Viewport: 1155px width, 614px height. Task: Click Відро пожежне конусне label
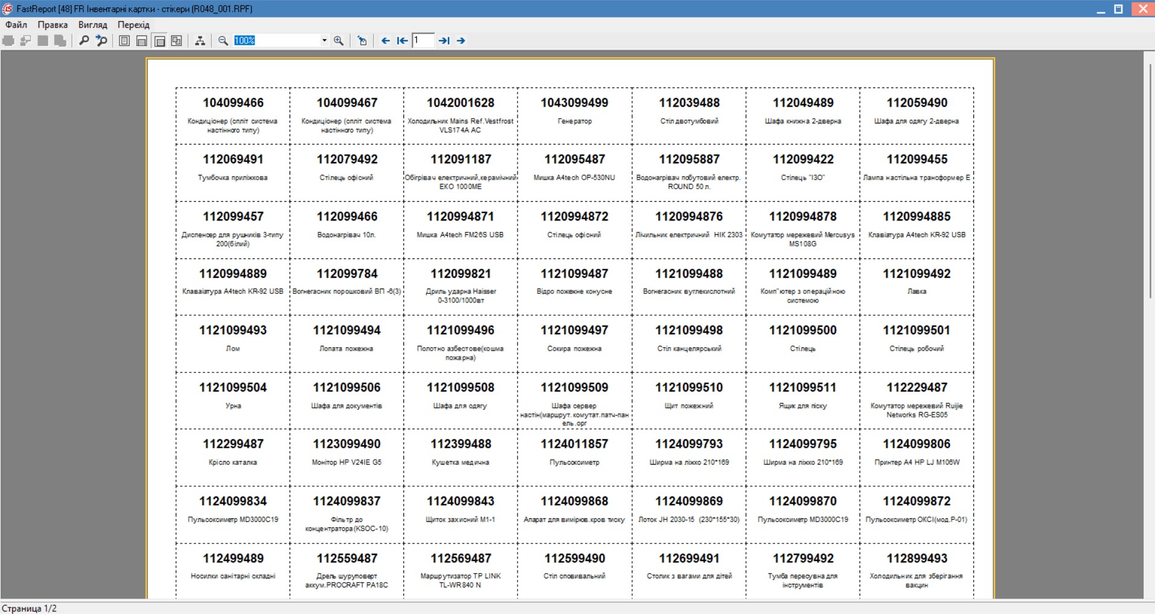(575, 292)
